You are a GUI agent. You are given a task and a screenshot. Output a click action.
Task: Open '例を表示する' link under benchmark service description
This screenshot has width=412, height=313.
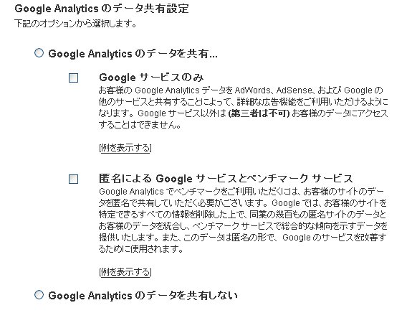(x=125, y=271)
